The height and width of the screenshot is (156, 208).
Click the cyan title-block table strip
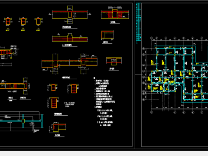click(139, 22)
